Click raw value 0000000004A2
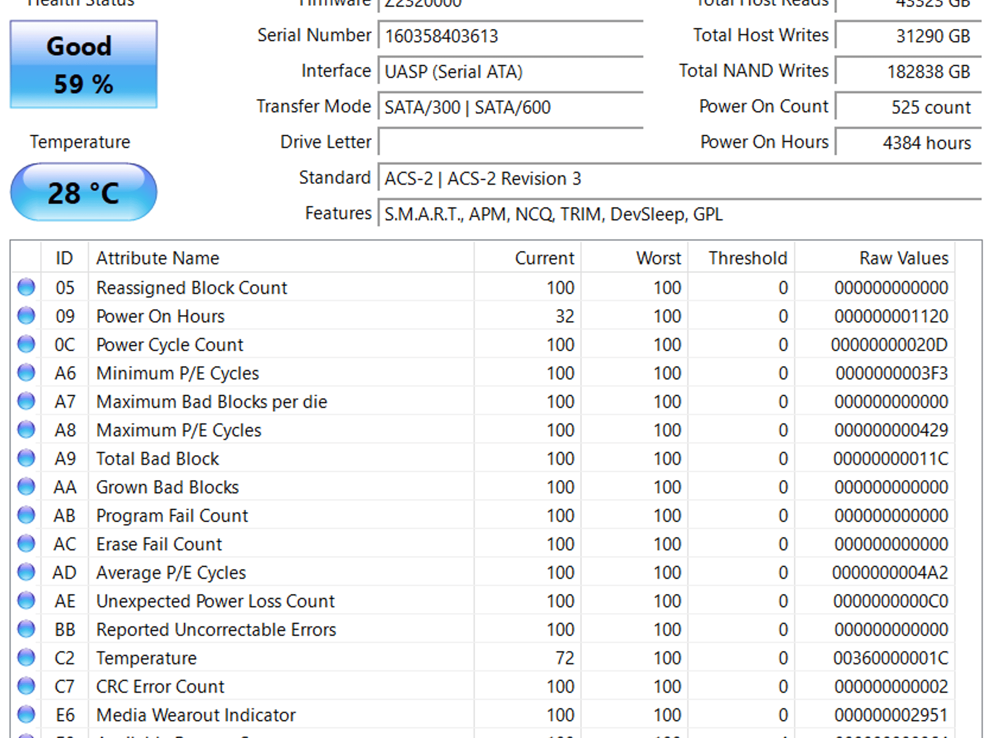The image size is (984, 738). (890, 572)
